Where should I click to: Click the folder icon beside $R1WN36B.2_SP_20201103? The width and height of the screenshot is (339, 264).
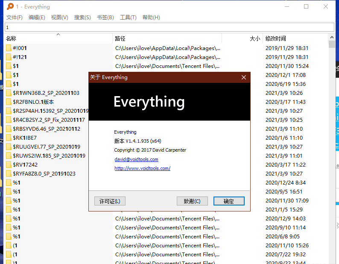9,93
